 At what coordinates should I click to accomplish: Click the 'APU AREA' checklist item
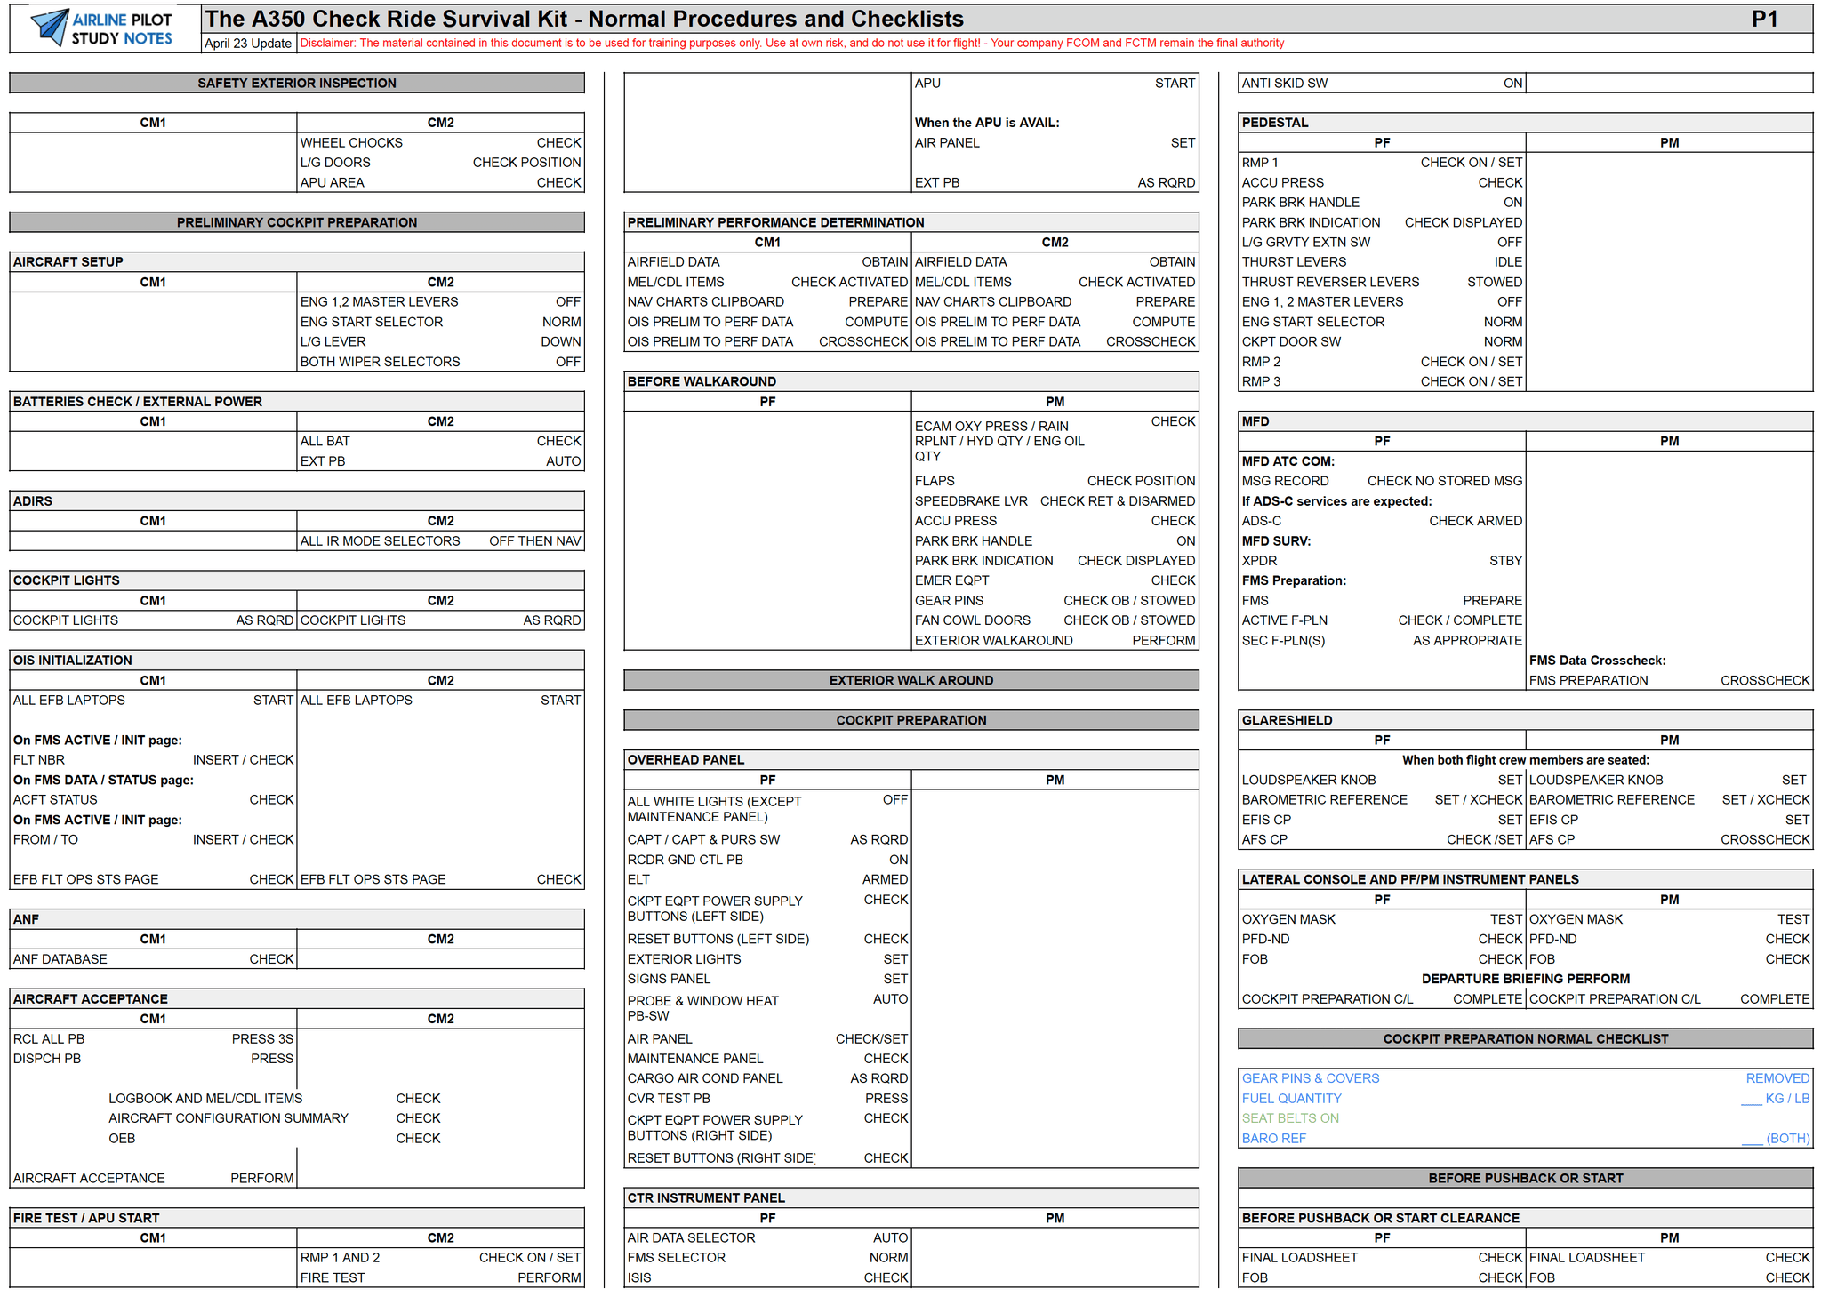pyautogui.click(x=441, y=182)
